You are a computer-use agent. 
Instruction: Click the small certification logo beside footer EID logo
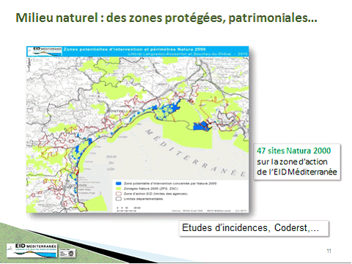[67, 253]
